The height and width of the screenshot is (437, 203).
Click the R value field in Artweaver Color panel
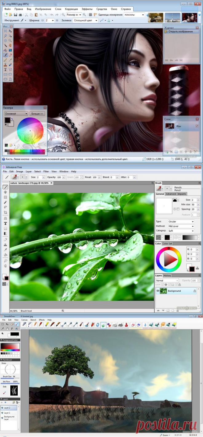193,249
